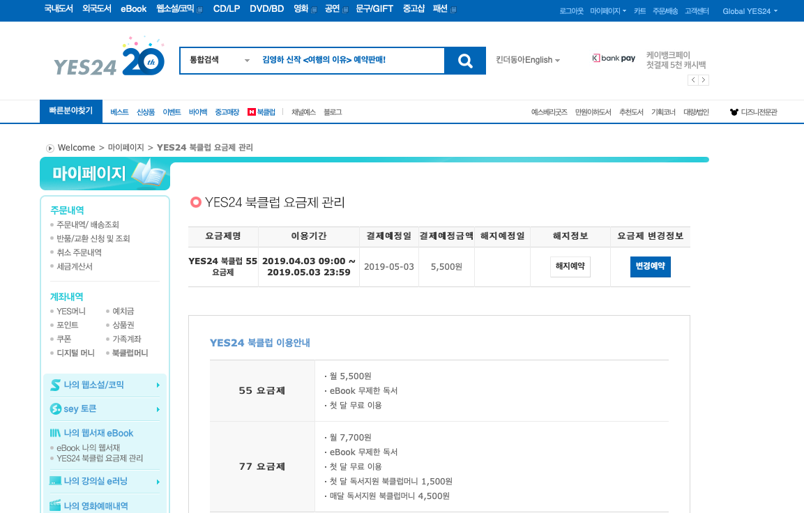Open 쿠폰 sidebar link
Viewport: 804px width, 513px height.
[64, 339]
